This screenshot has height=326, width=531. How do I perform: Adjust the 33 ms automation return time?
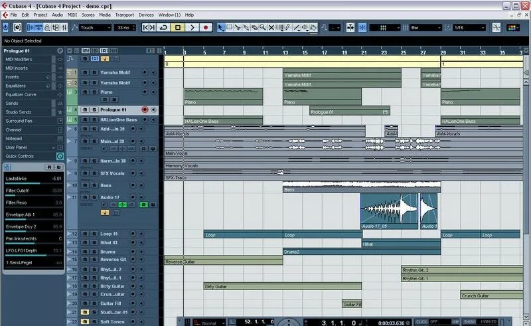125,27
